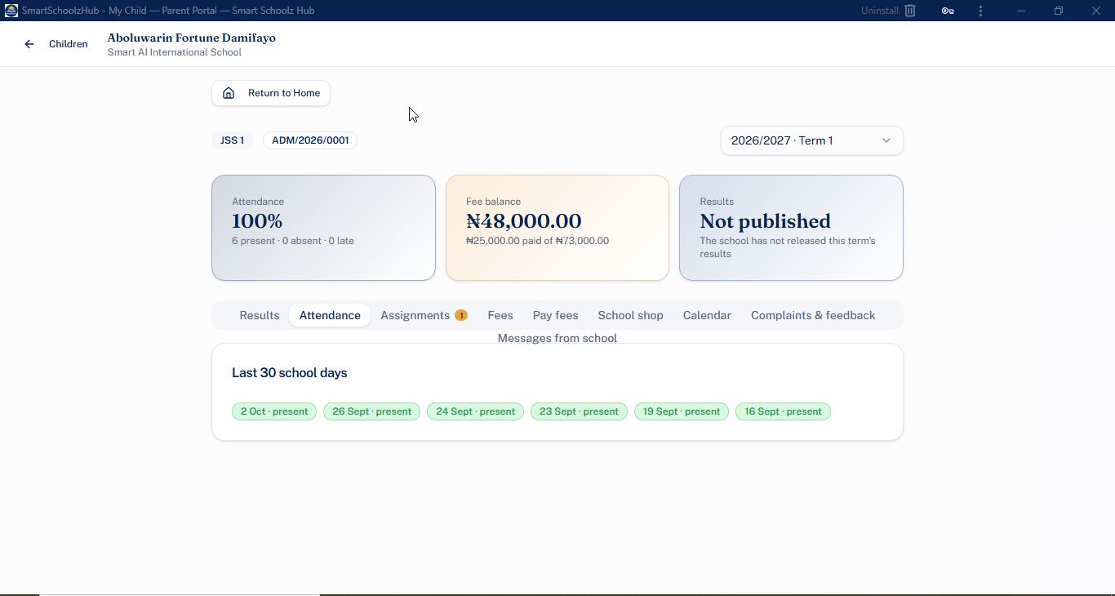Switch to the School shop tab
This screenshot has width=1115, height=596.
click(630, 315)
